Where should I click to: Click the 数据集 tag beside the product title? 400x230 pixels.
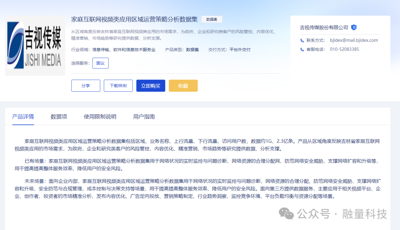211,19
